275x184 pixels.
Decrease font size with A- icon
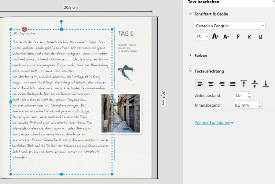click(x=226, y=37)
